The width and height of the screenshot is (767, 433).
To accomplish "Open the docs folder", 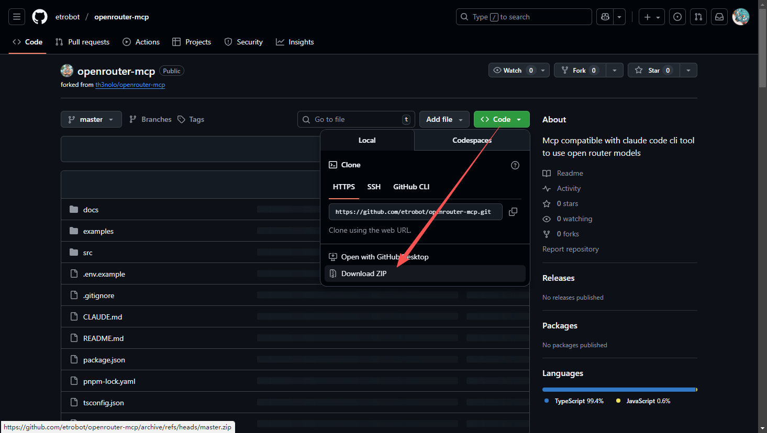I will tap(91, 210).
